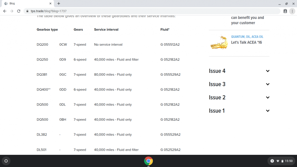Screen dimensions: 297x167
Task: Open the Chrome three-dot menu
Action: click(x=292, y=11)
